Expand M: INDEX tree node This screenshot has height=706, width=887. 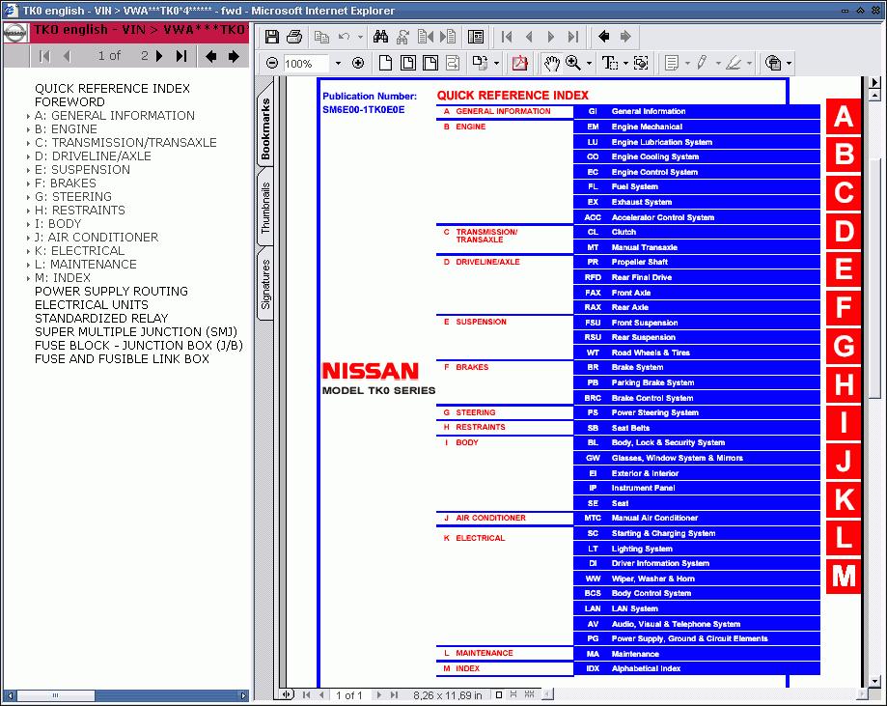28,278
